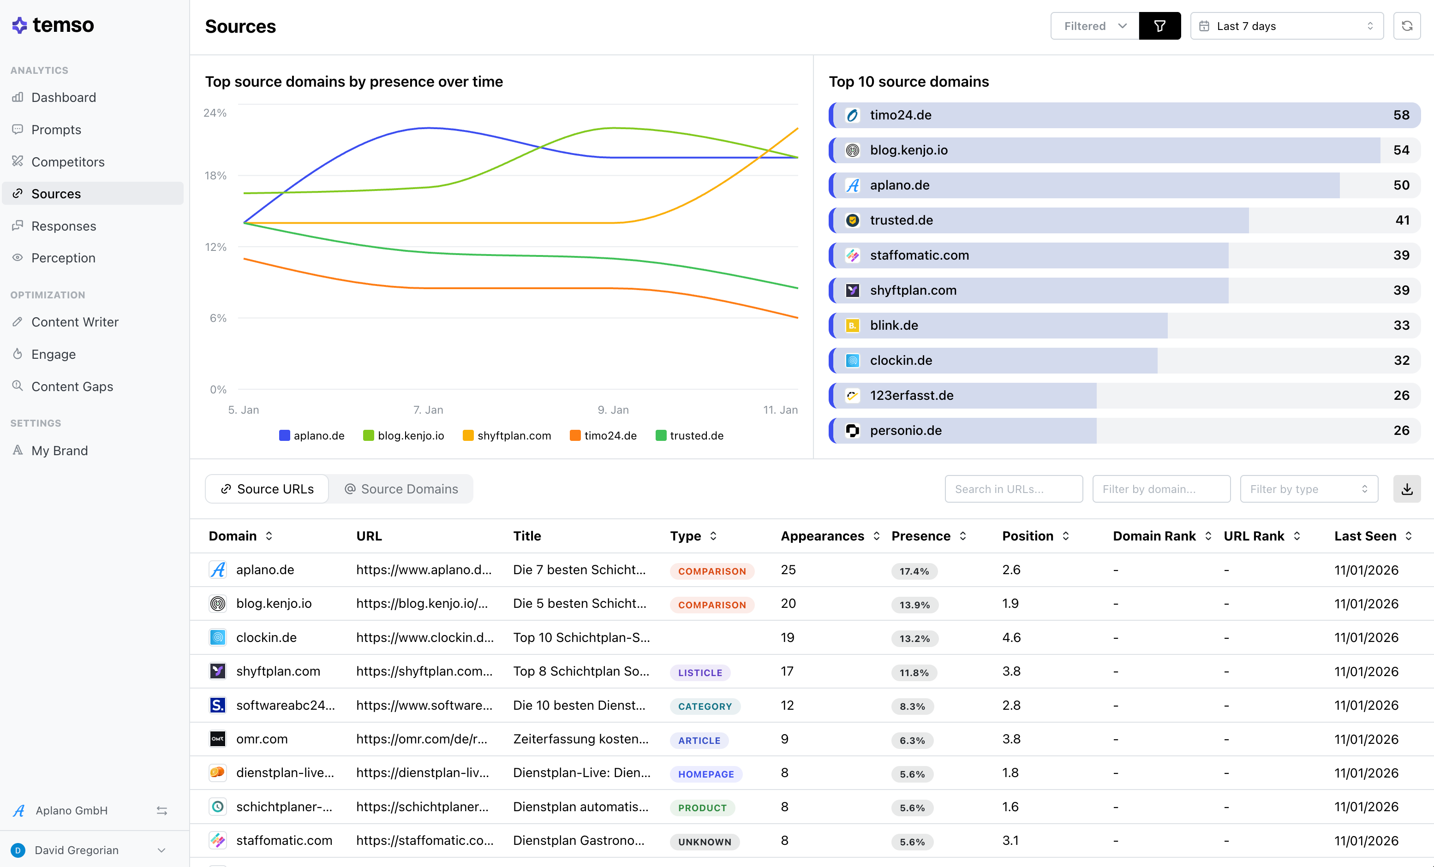The height and width of the screenshot is (867, 1434).
Task: Open Competitors in the sidebar
Action: pyautogui.click(x=67, y=162)
